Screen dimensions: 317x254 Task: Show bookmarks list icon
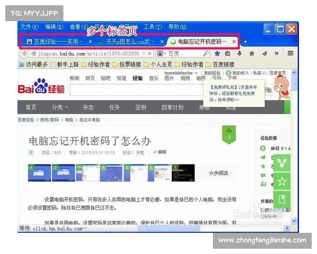pyautogui.click(x=228, y=53)
